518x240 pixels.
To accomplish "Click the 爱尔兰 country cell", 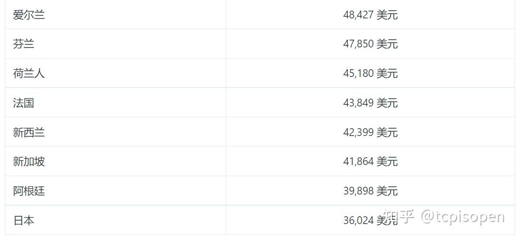I will [x=29, y=15].
